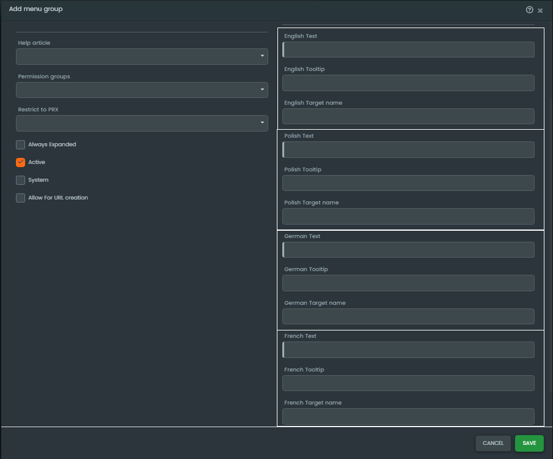Image resolution: width=553 pixels, height=459 pixels.
Task: Uncheck the Active checkbox
Action: click(21, 163)
